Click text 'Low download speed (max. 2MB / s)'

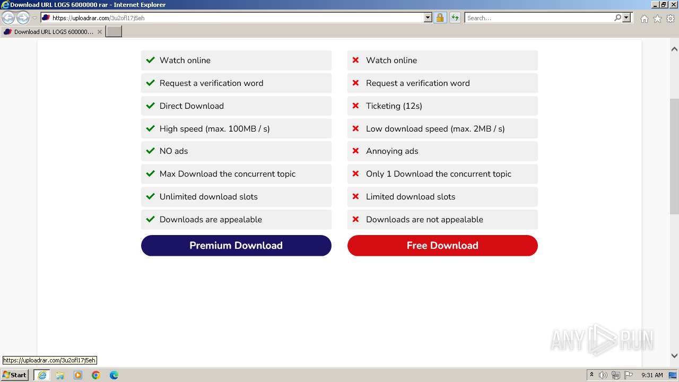pos(436,129)
